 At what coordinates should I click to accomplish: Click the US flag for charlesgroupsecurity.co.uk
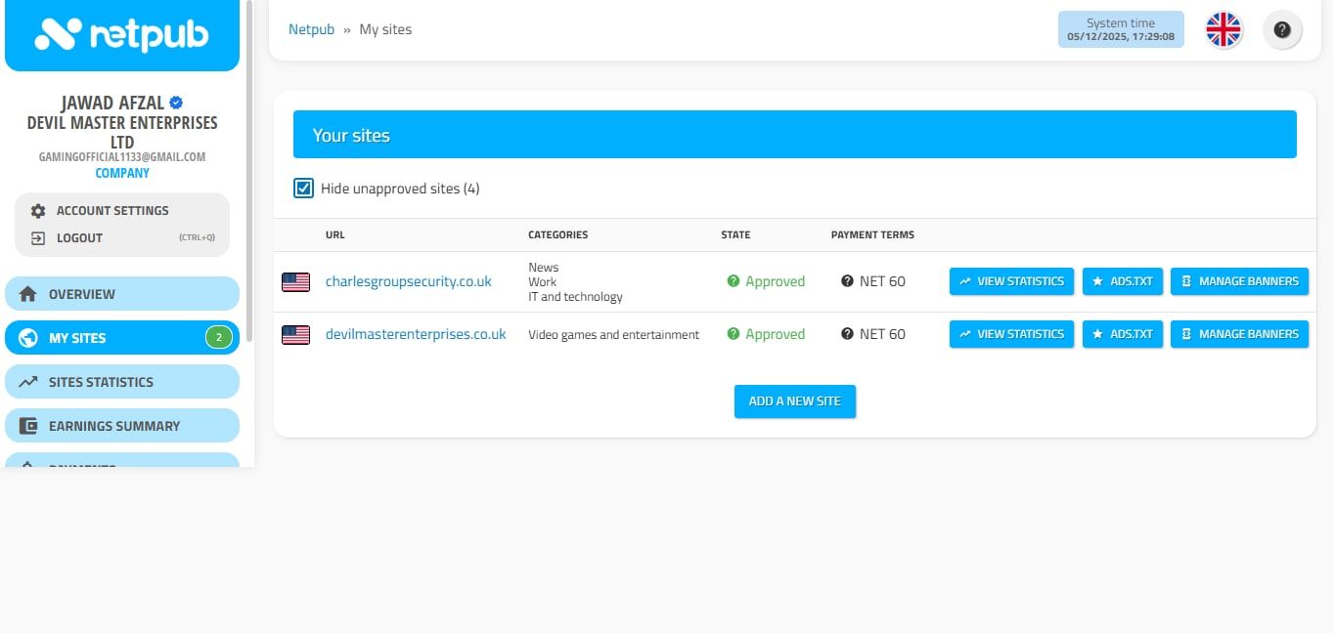(x=295, y=281)
